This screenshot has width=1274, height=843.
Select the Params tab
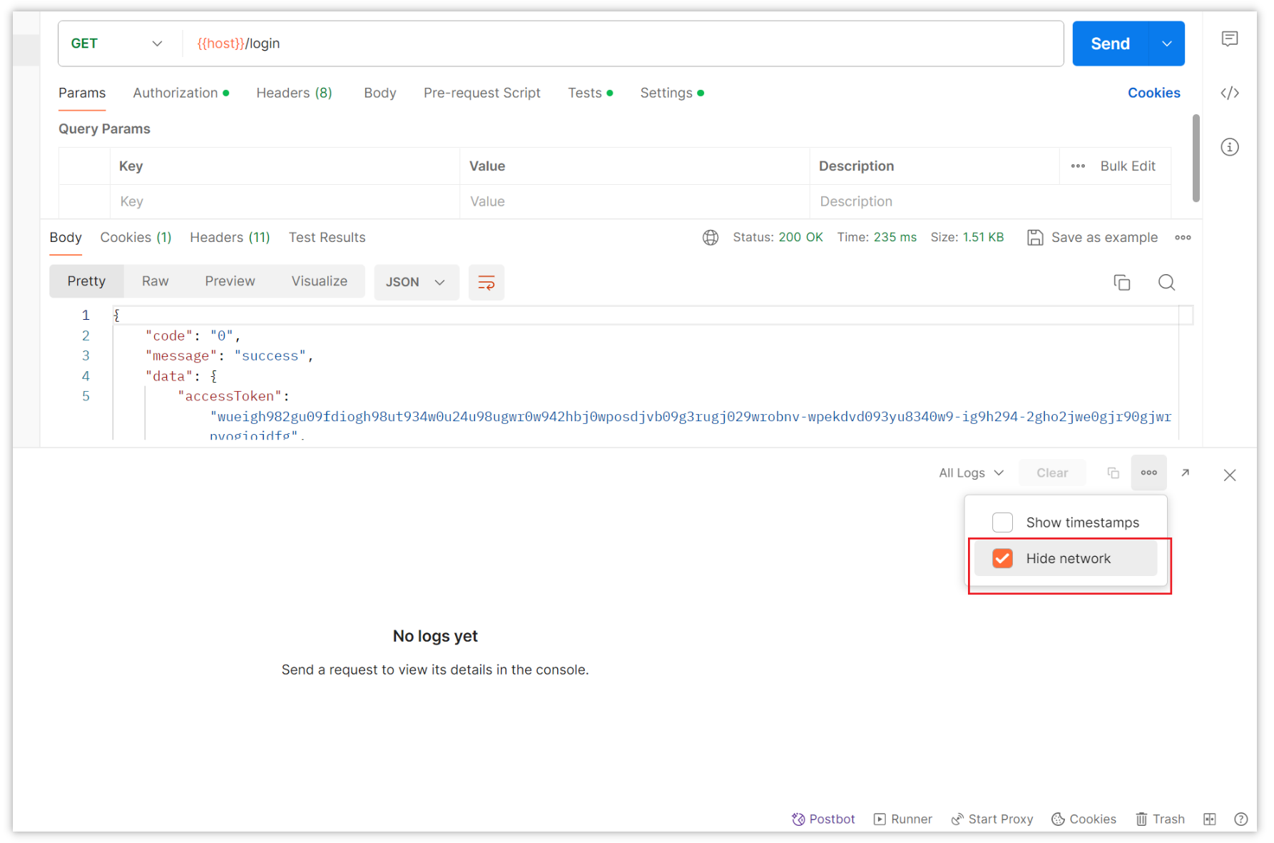pos(82,93)
